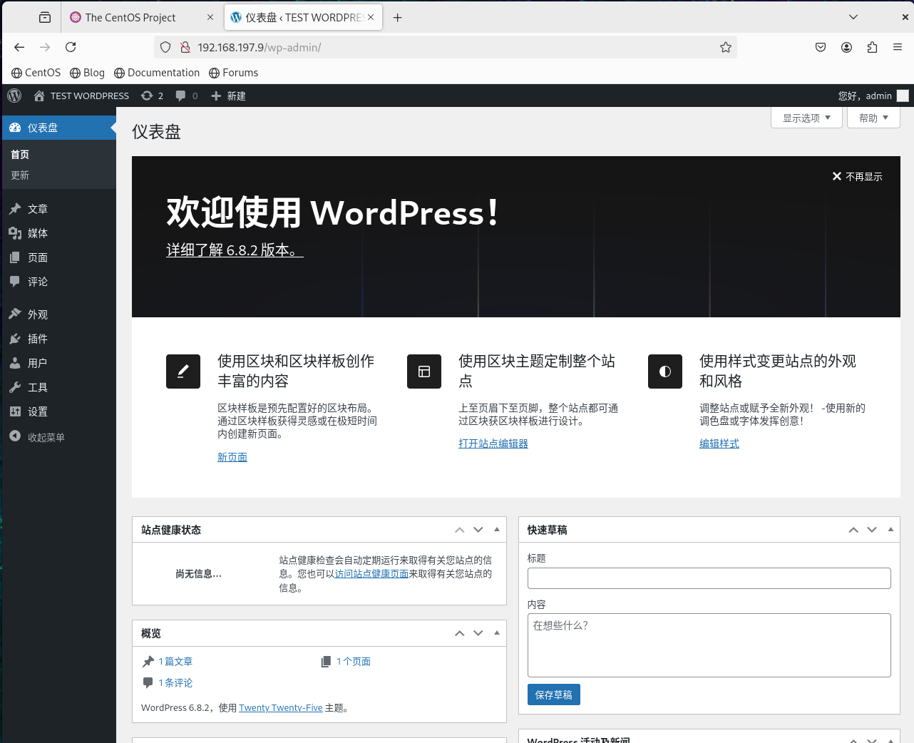This screenshot has width=914, height=743.
Task: Click the site layout icon in welcome panel
Action: click(424, 371)
